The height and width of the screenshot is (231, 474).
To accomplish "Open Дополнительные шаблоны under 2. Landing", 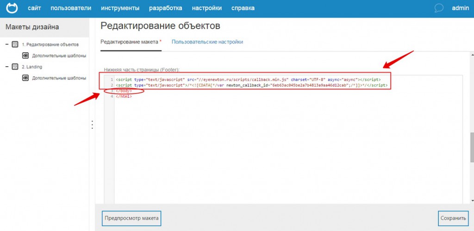I will (x=59, y=78).
